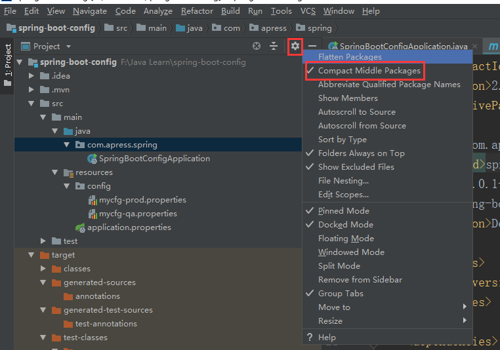Viewport: 500px width, 350px height.
Task: Click the SpringBootConfigApplication.java editor tab
Action: tap(403, 47)
